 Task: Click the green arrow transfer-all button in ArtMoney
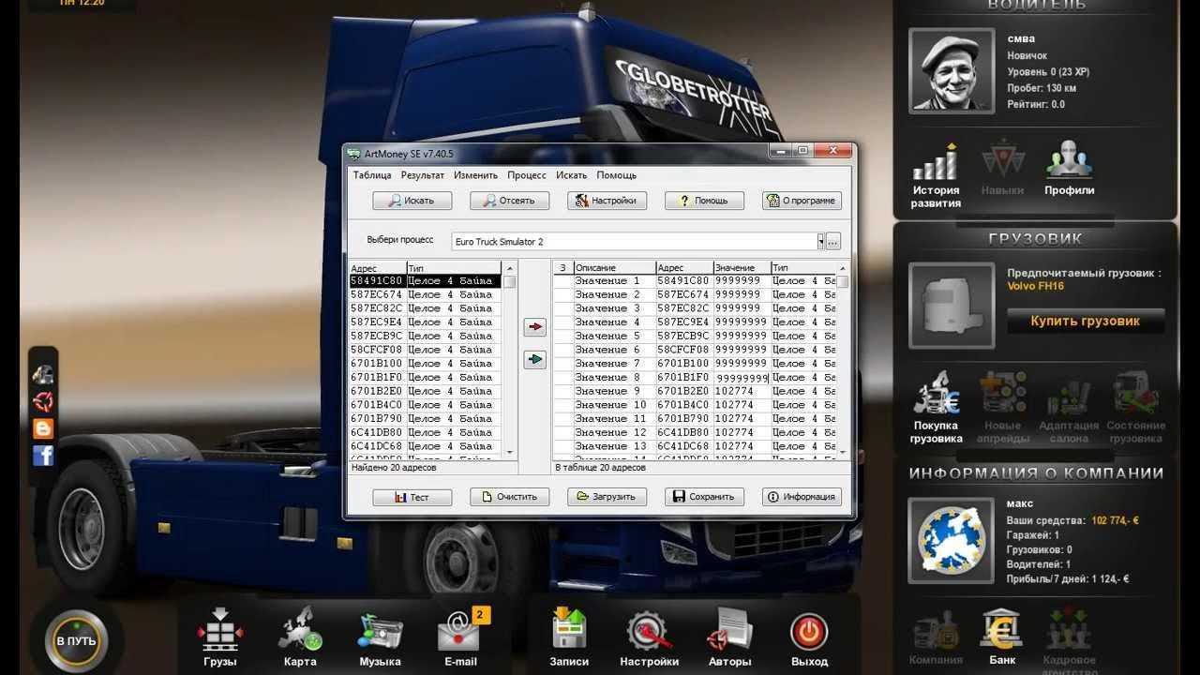(534, 359)
